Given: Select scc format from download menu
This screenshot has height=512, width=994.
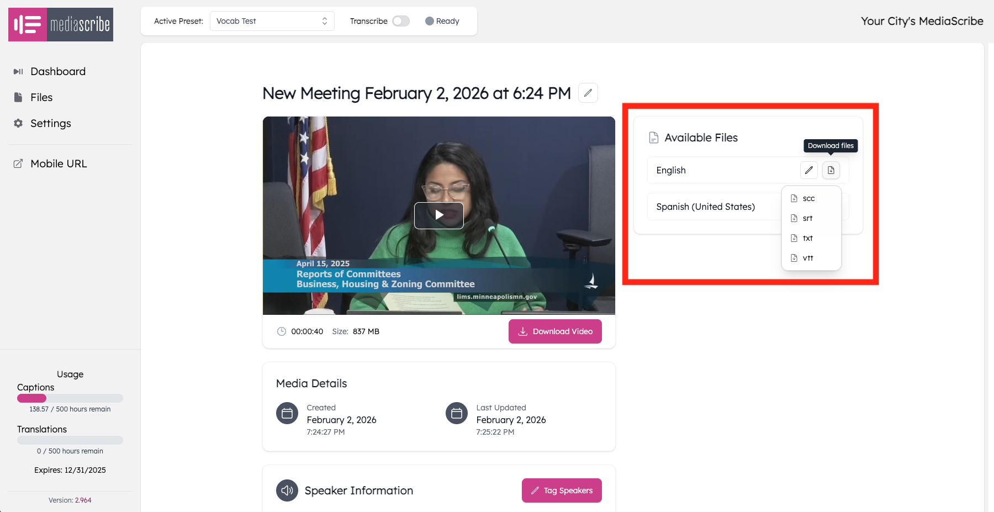Looking at the screenshot, I should (x=808, y=198).
